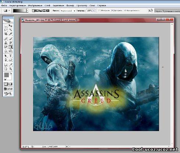Select the Eyedropper tool
The width and height of the screenshot is (180, 153).
click(x=11, y=65)
